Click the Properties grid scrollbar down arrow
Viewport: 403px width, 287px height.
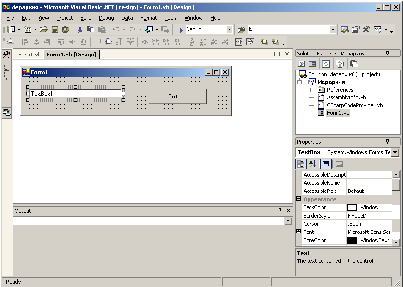pyautogui.click(x=396, y=242)
